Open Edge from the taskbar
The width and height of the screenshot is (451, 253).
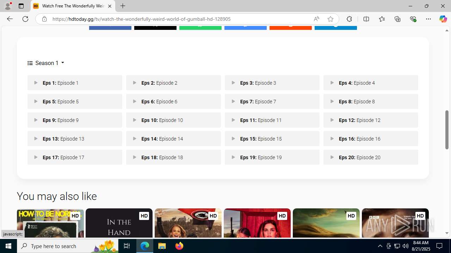[145, 246]
